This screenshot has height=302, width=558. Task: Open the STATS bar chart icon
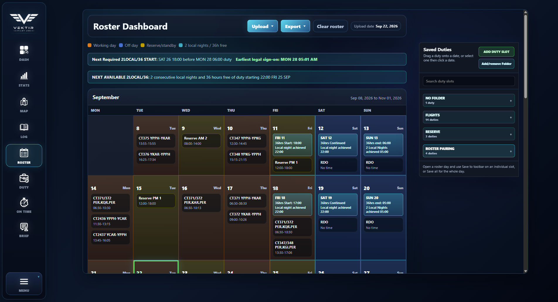pos(24,76)
